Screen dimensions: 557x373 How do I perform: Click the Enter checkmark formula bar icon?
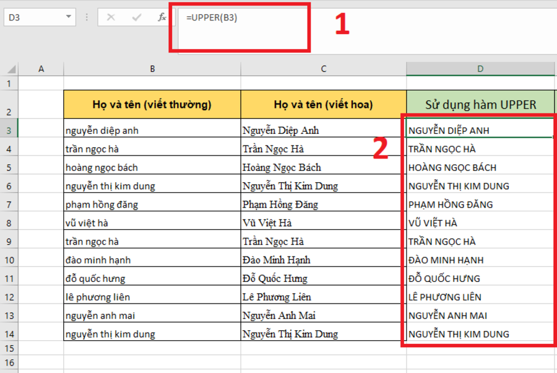pos(136,17)
